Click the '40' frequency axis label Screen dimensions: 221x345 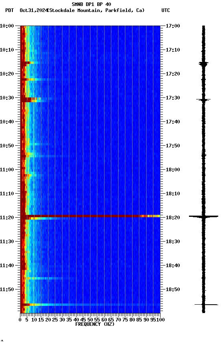(x=76, y=320)
